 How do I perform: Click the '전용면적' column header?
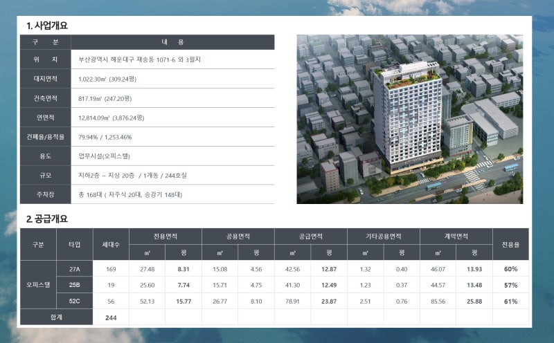point(166,237)
